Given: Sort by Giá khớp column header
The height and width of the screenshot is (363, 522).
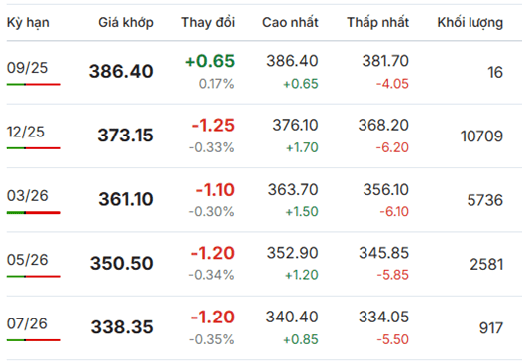Looking at the screenshot, I should [126, 23].
